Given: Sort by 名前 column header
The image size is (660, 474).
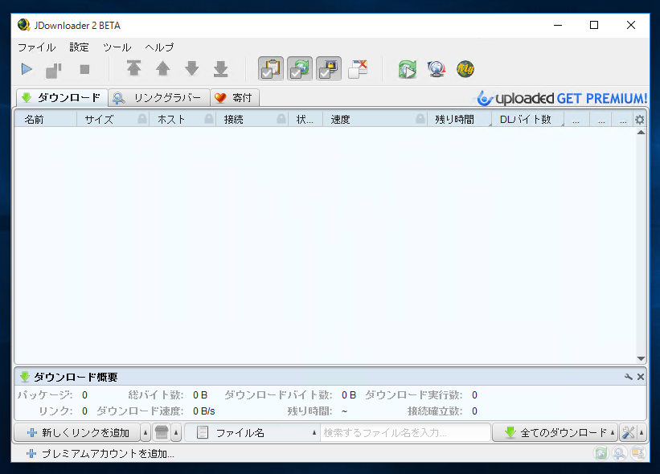Looking at the screenshot, I should [x=46, y=120].
